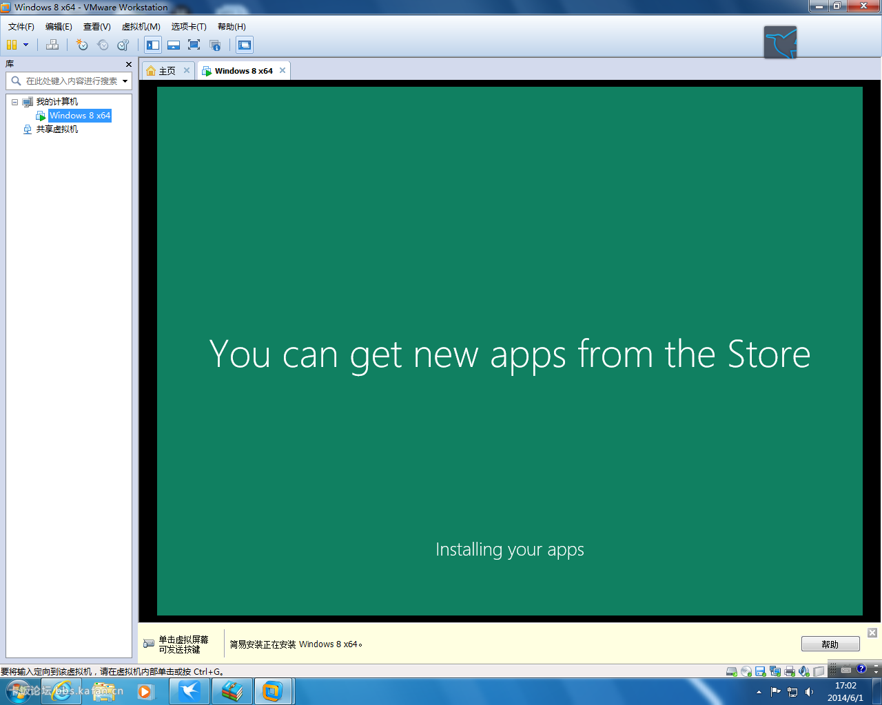Click the hard disk device status icon
882x705 pixels.
(732, 671)
